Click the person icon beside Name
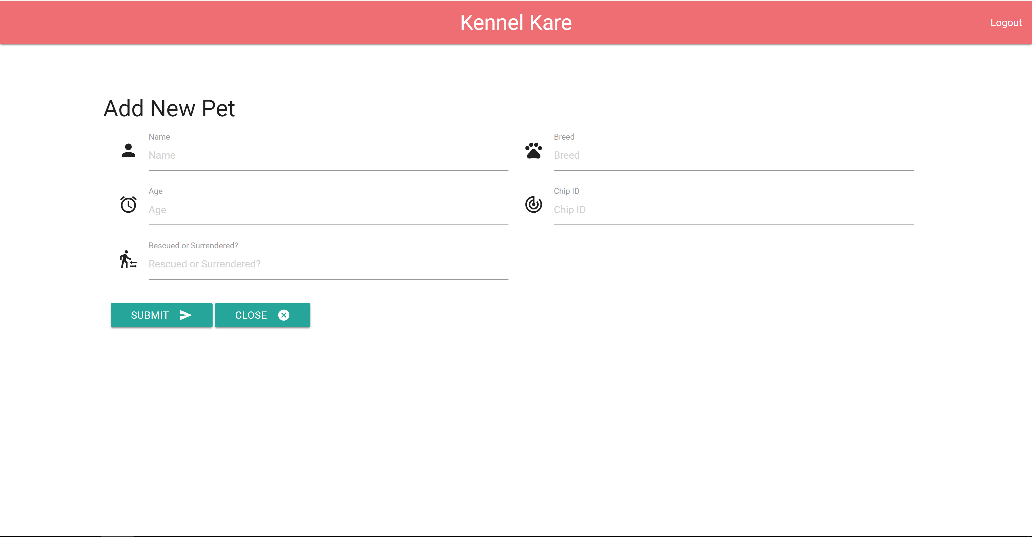Screen dimensions: 1032x537 coord(128,150)
